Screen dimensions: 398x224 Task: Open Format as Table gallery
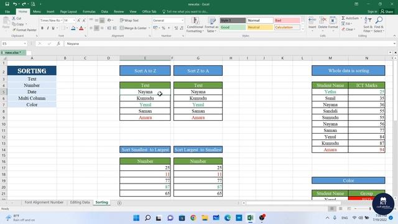click(211, 25)
